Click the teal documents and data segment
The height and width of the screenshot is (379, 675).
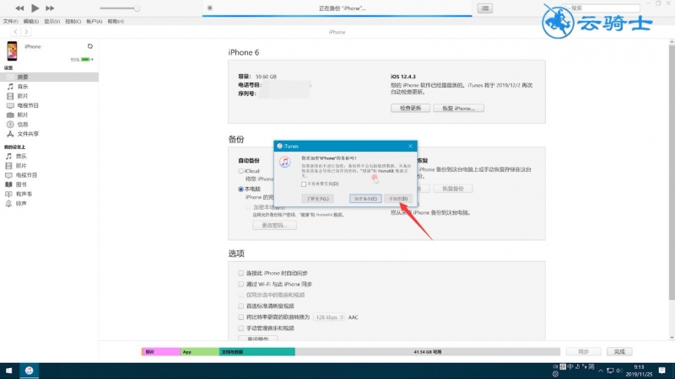[x=257, y=351]
